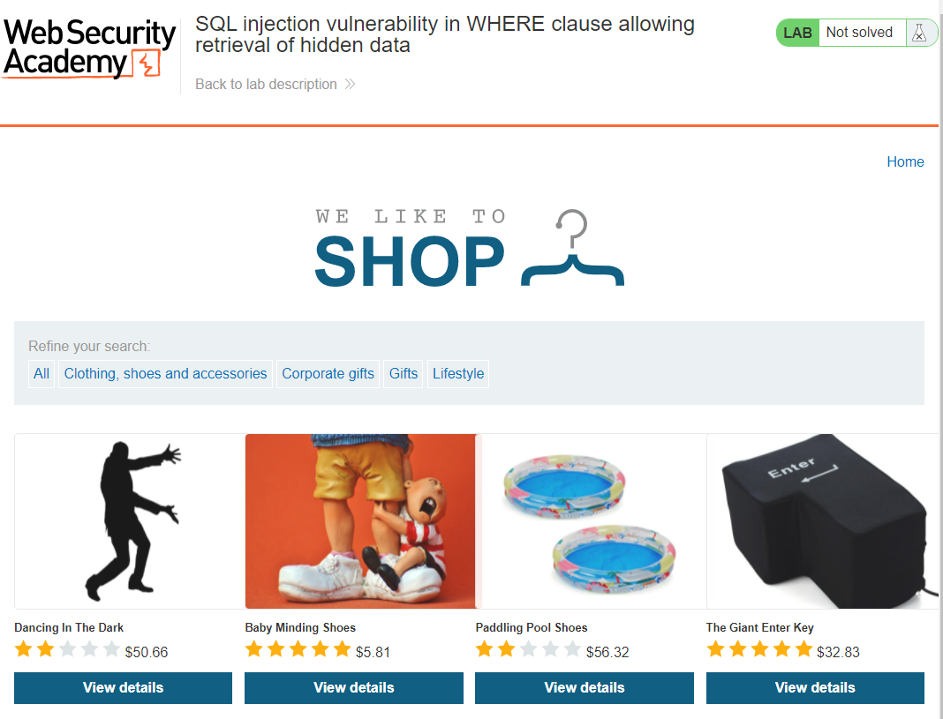
Task: Open the Giant Enter Key product image
Action: 822,521
